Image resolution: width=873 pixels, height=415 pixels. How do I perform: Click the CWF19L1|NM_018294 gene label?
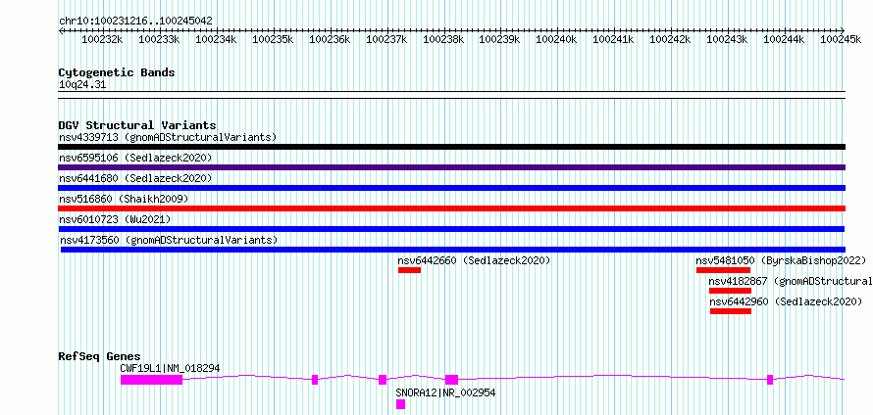pyautogui.click(x=170, y=368)
